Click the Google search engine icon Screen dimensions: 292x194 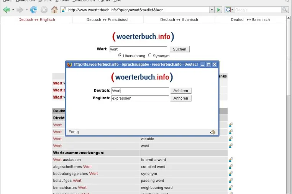[x=228, y=10]
